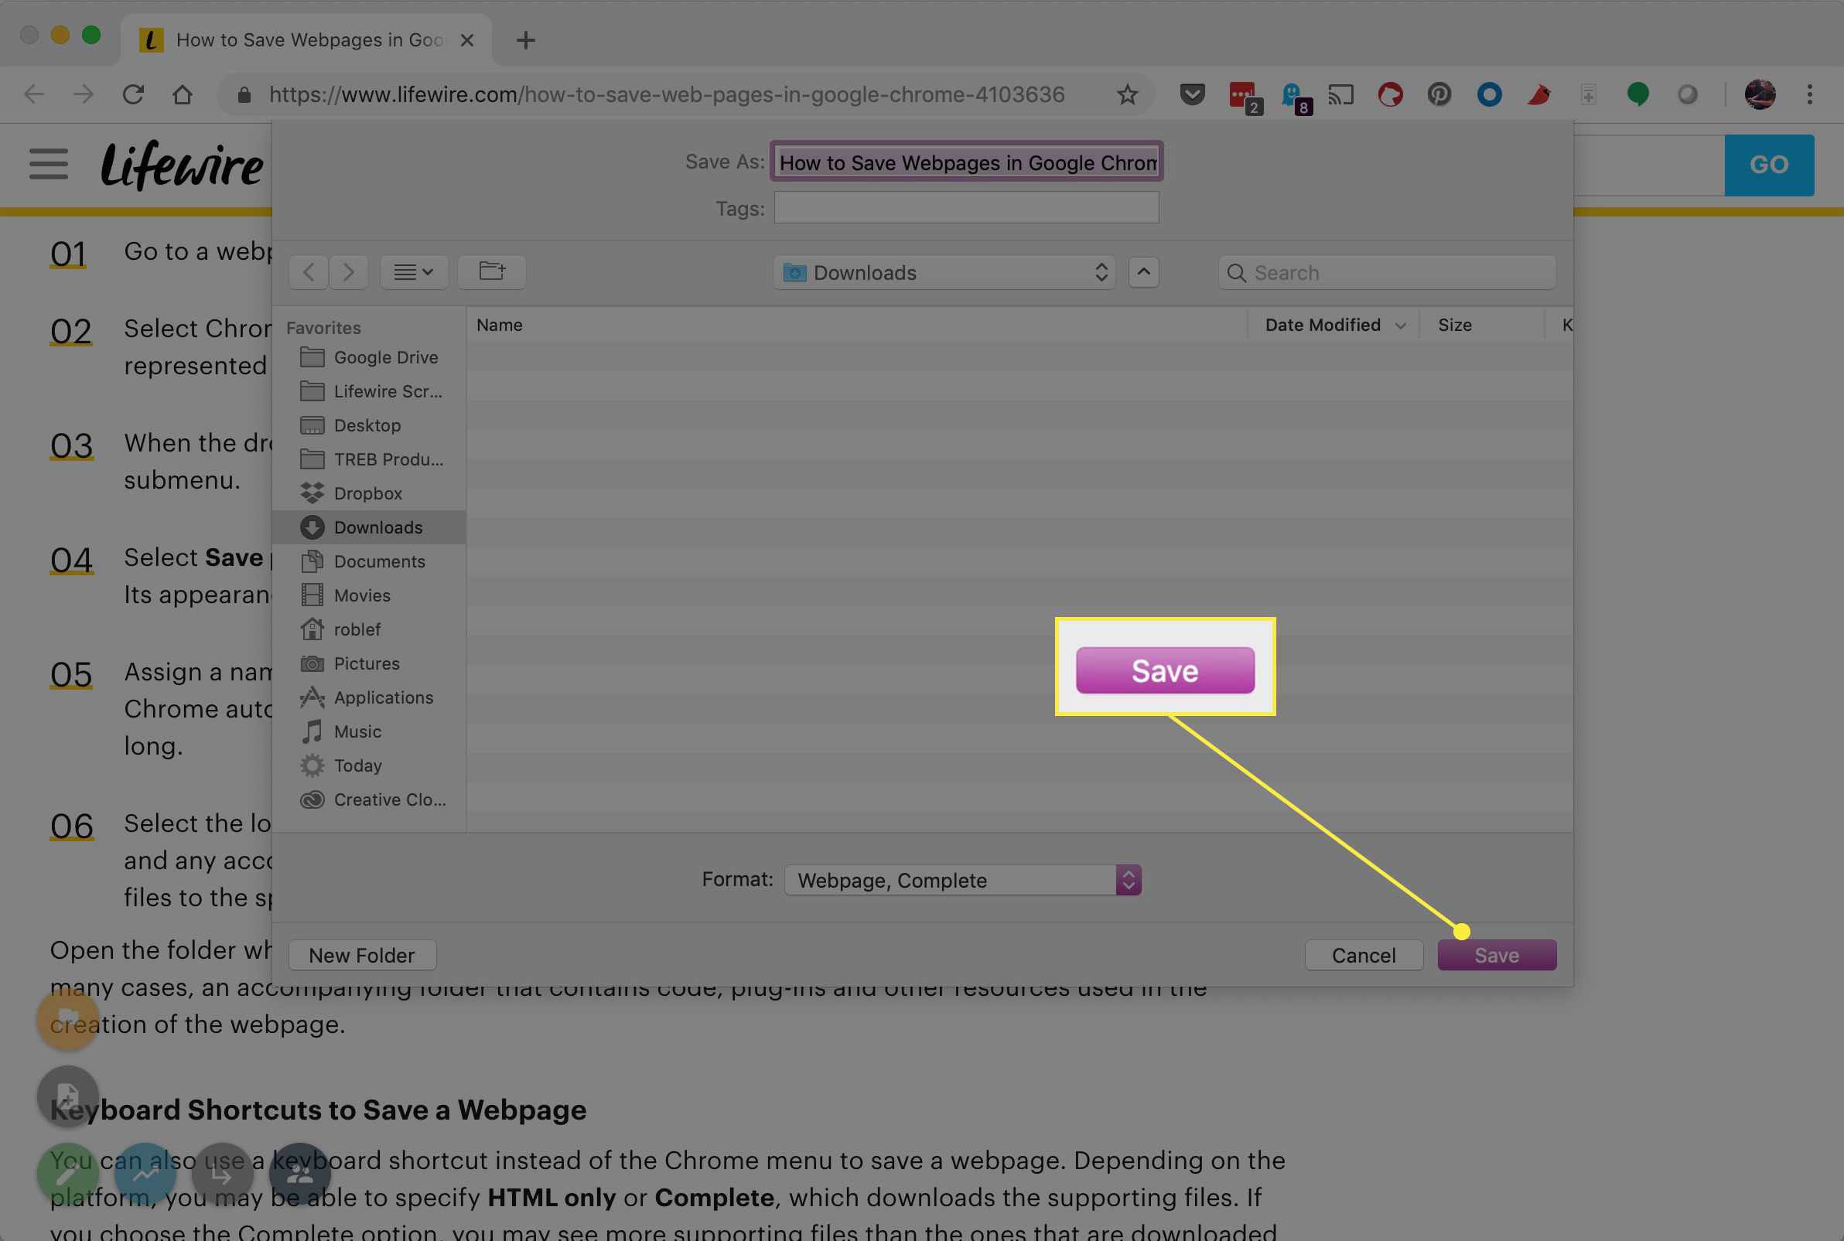Open the Format dropdown Webpage, Complete
The image size is (1844, 1241).
pos(962,879)
